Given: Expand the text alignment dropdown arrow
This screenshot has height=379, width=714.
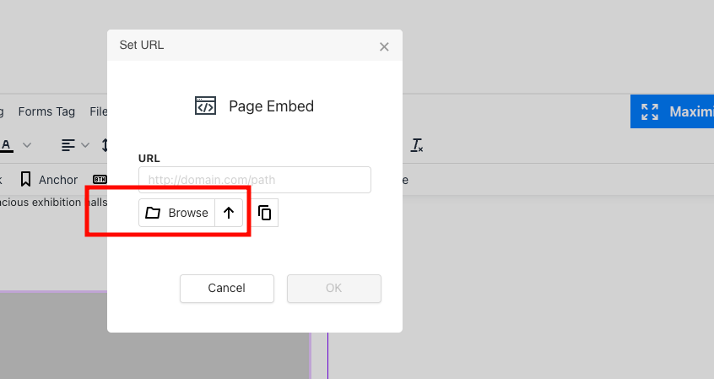Looking at the screenshot, I should pos(85,145).
